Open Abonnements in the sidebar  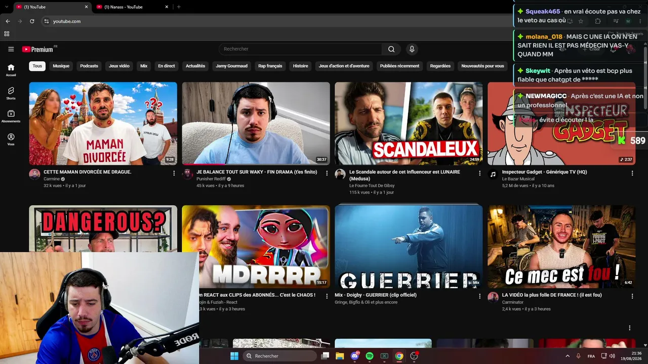[x=11, y=116]
